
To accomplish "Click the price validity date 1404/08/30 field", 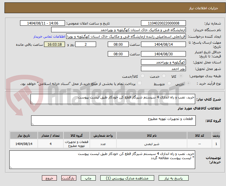I will coord(163,54).
